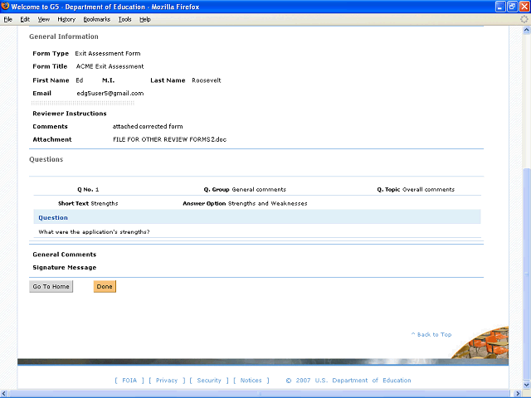Click the 'Strengths and Weaknesses' answer option

tap(267, 203)
